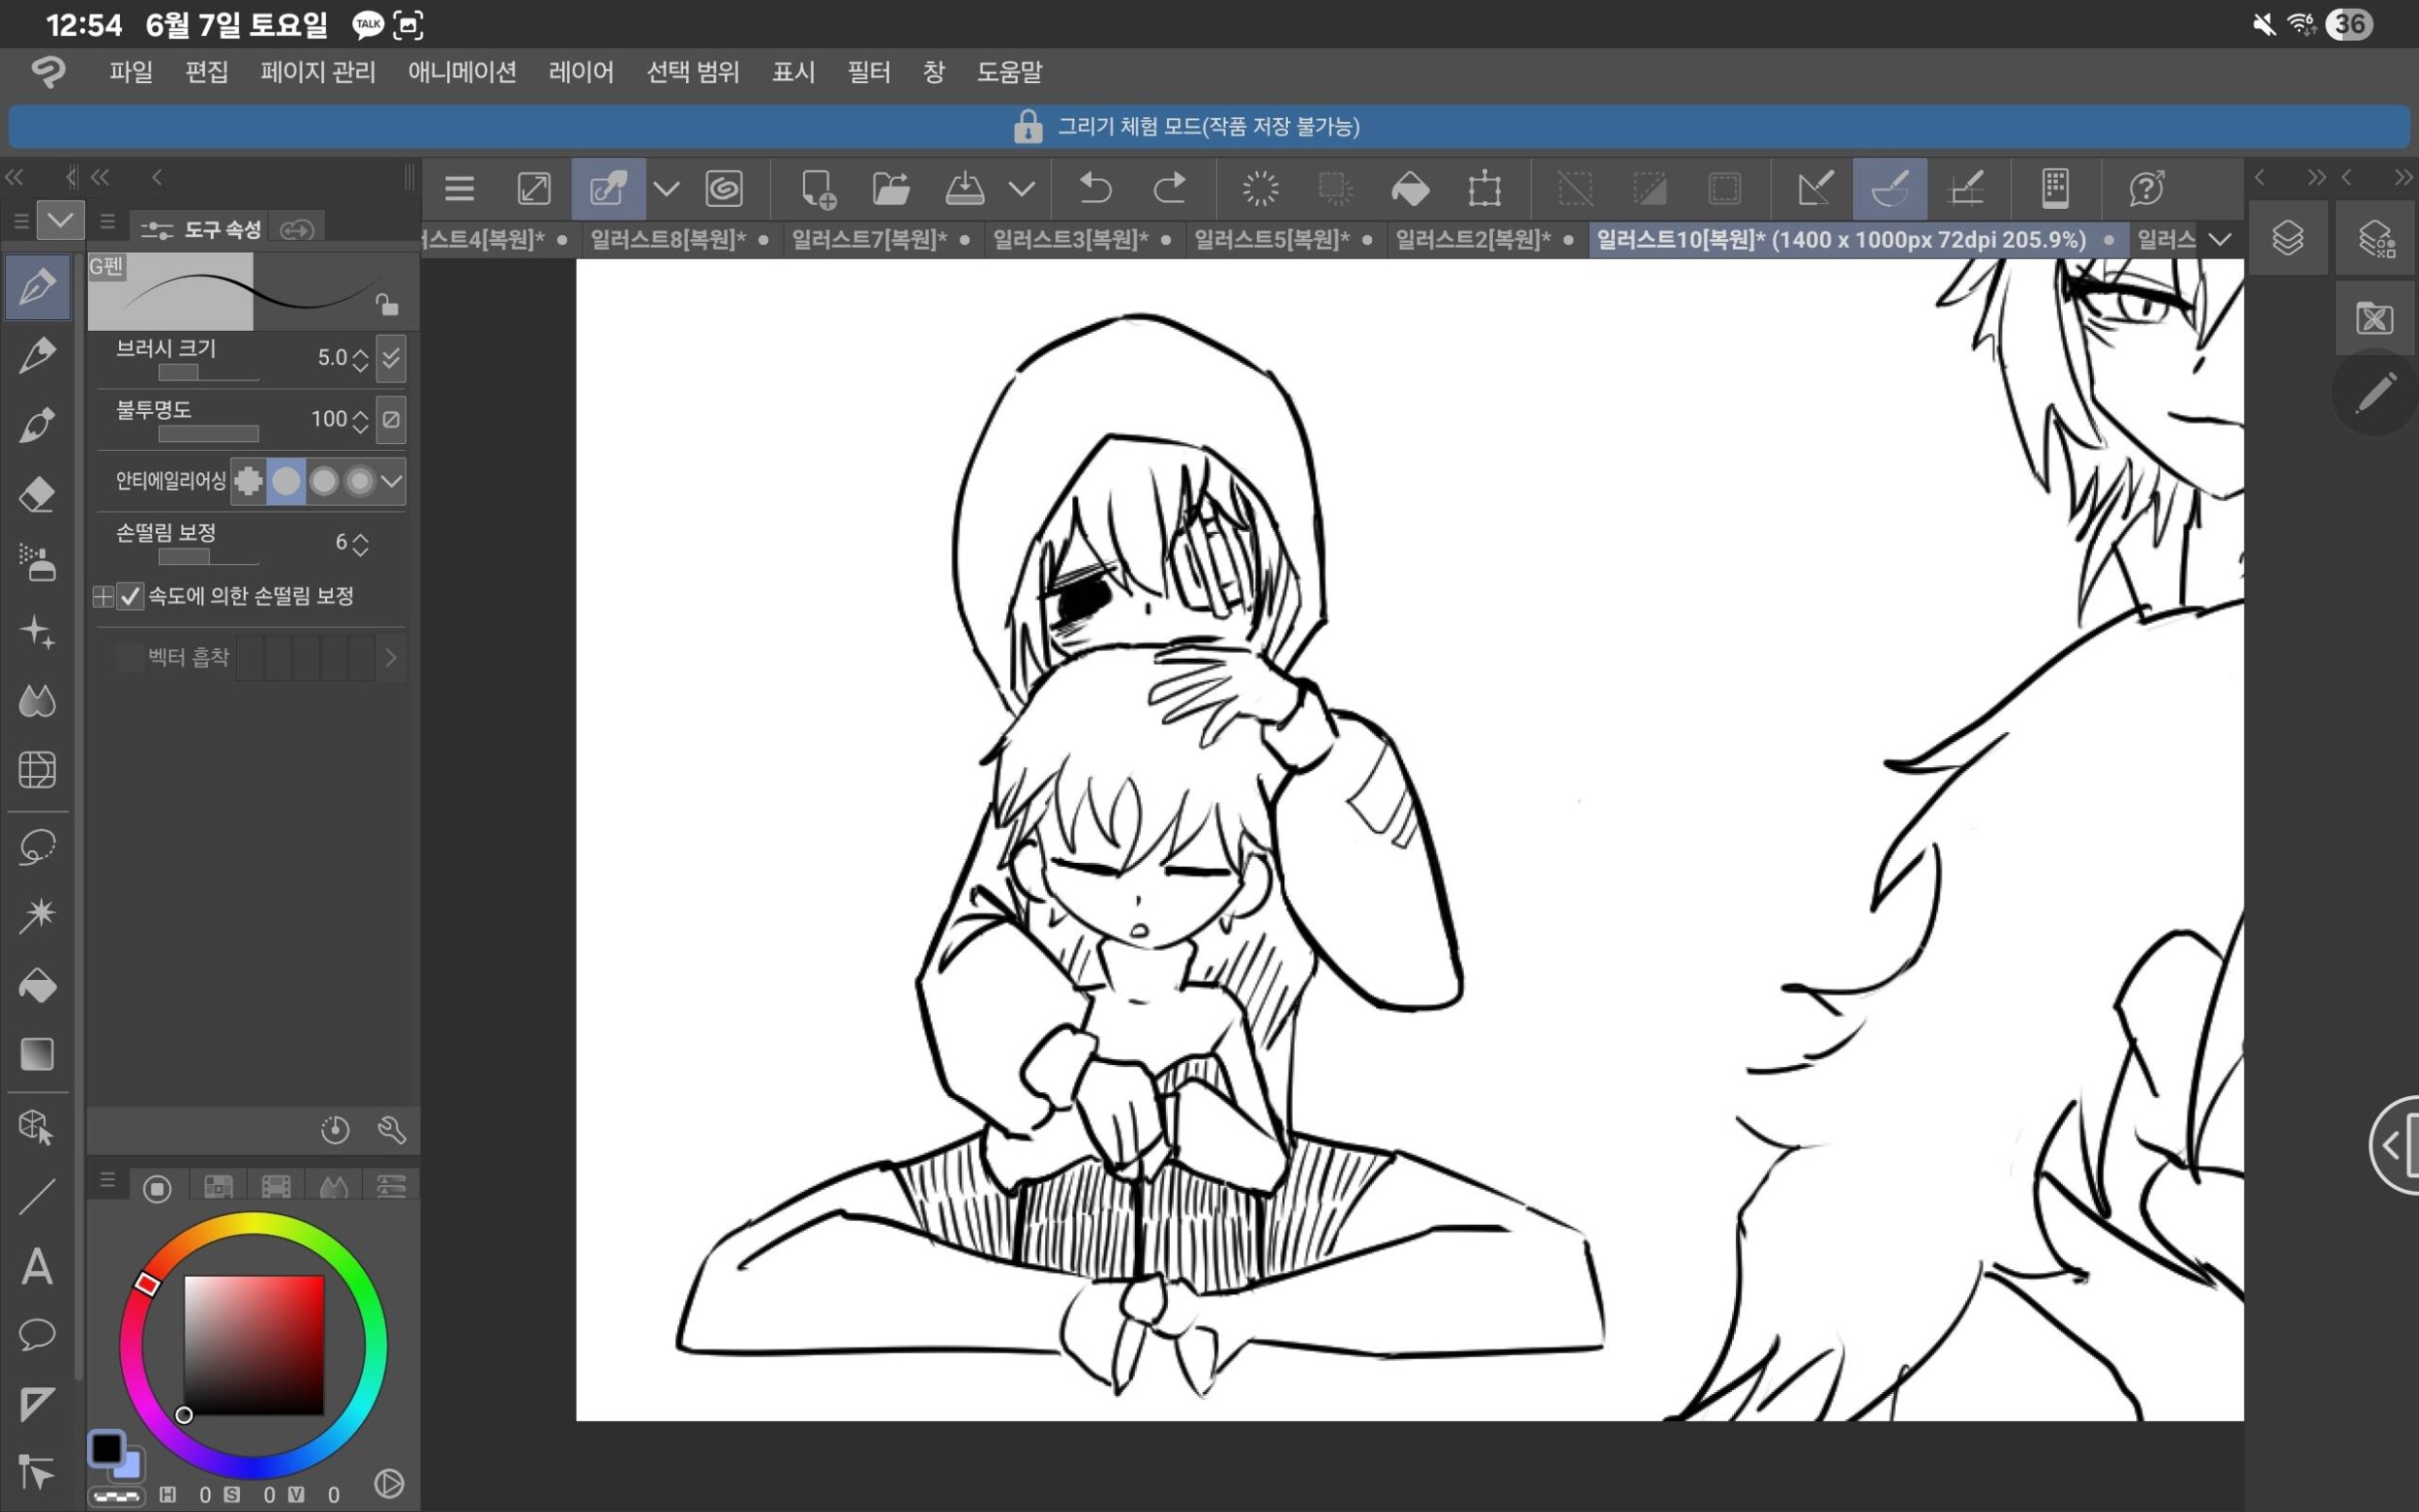Toggle the G-pen sub tool lock icon
Image resolution: width=2419 pixels, height=1512 pixels.
click(x=387, y=304)
